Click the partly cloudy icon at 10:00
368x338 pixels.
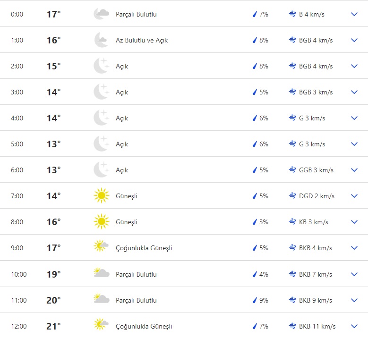click(101, 274)
